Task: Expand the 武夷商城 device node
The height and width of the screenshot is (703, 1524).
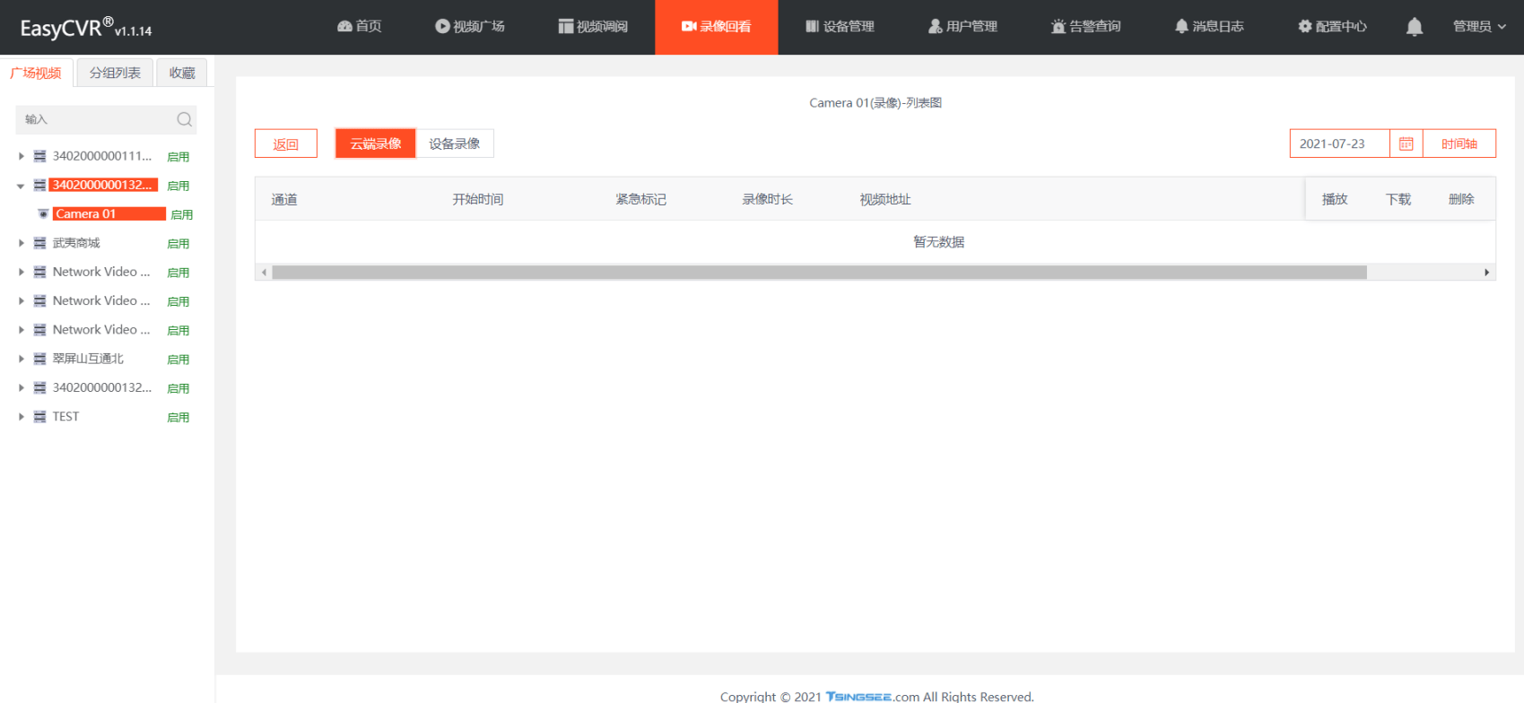Action: 22,243
